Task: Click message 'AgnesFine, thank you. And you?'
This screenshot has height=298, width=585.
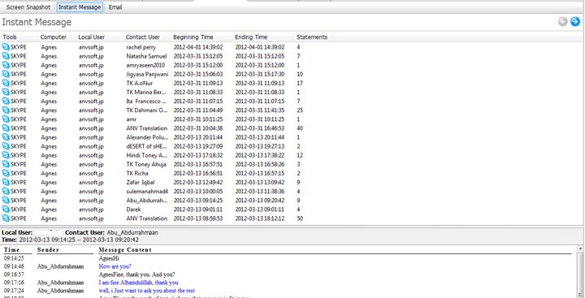Action: pyautogui.click(x=137, y=274)
